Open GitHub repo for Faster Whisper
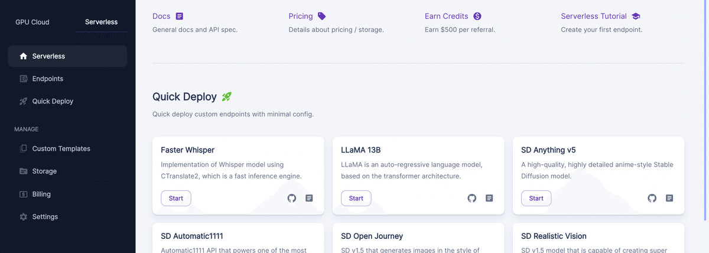Image resolution: width=709 pixels, height=253 pixels. click(292, 199)
